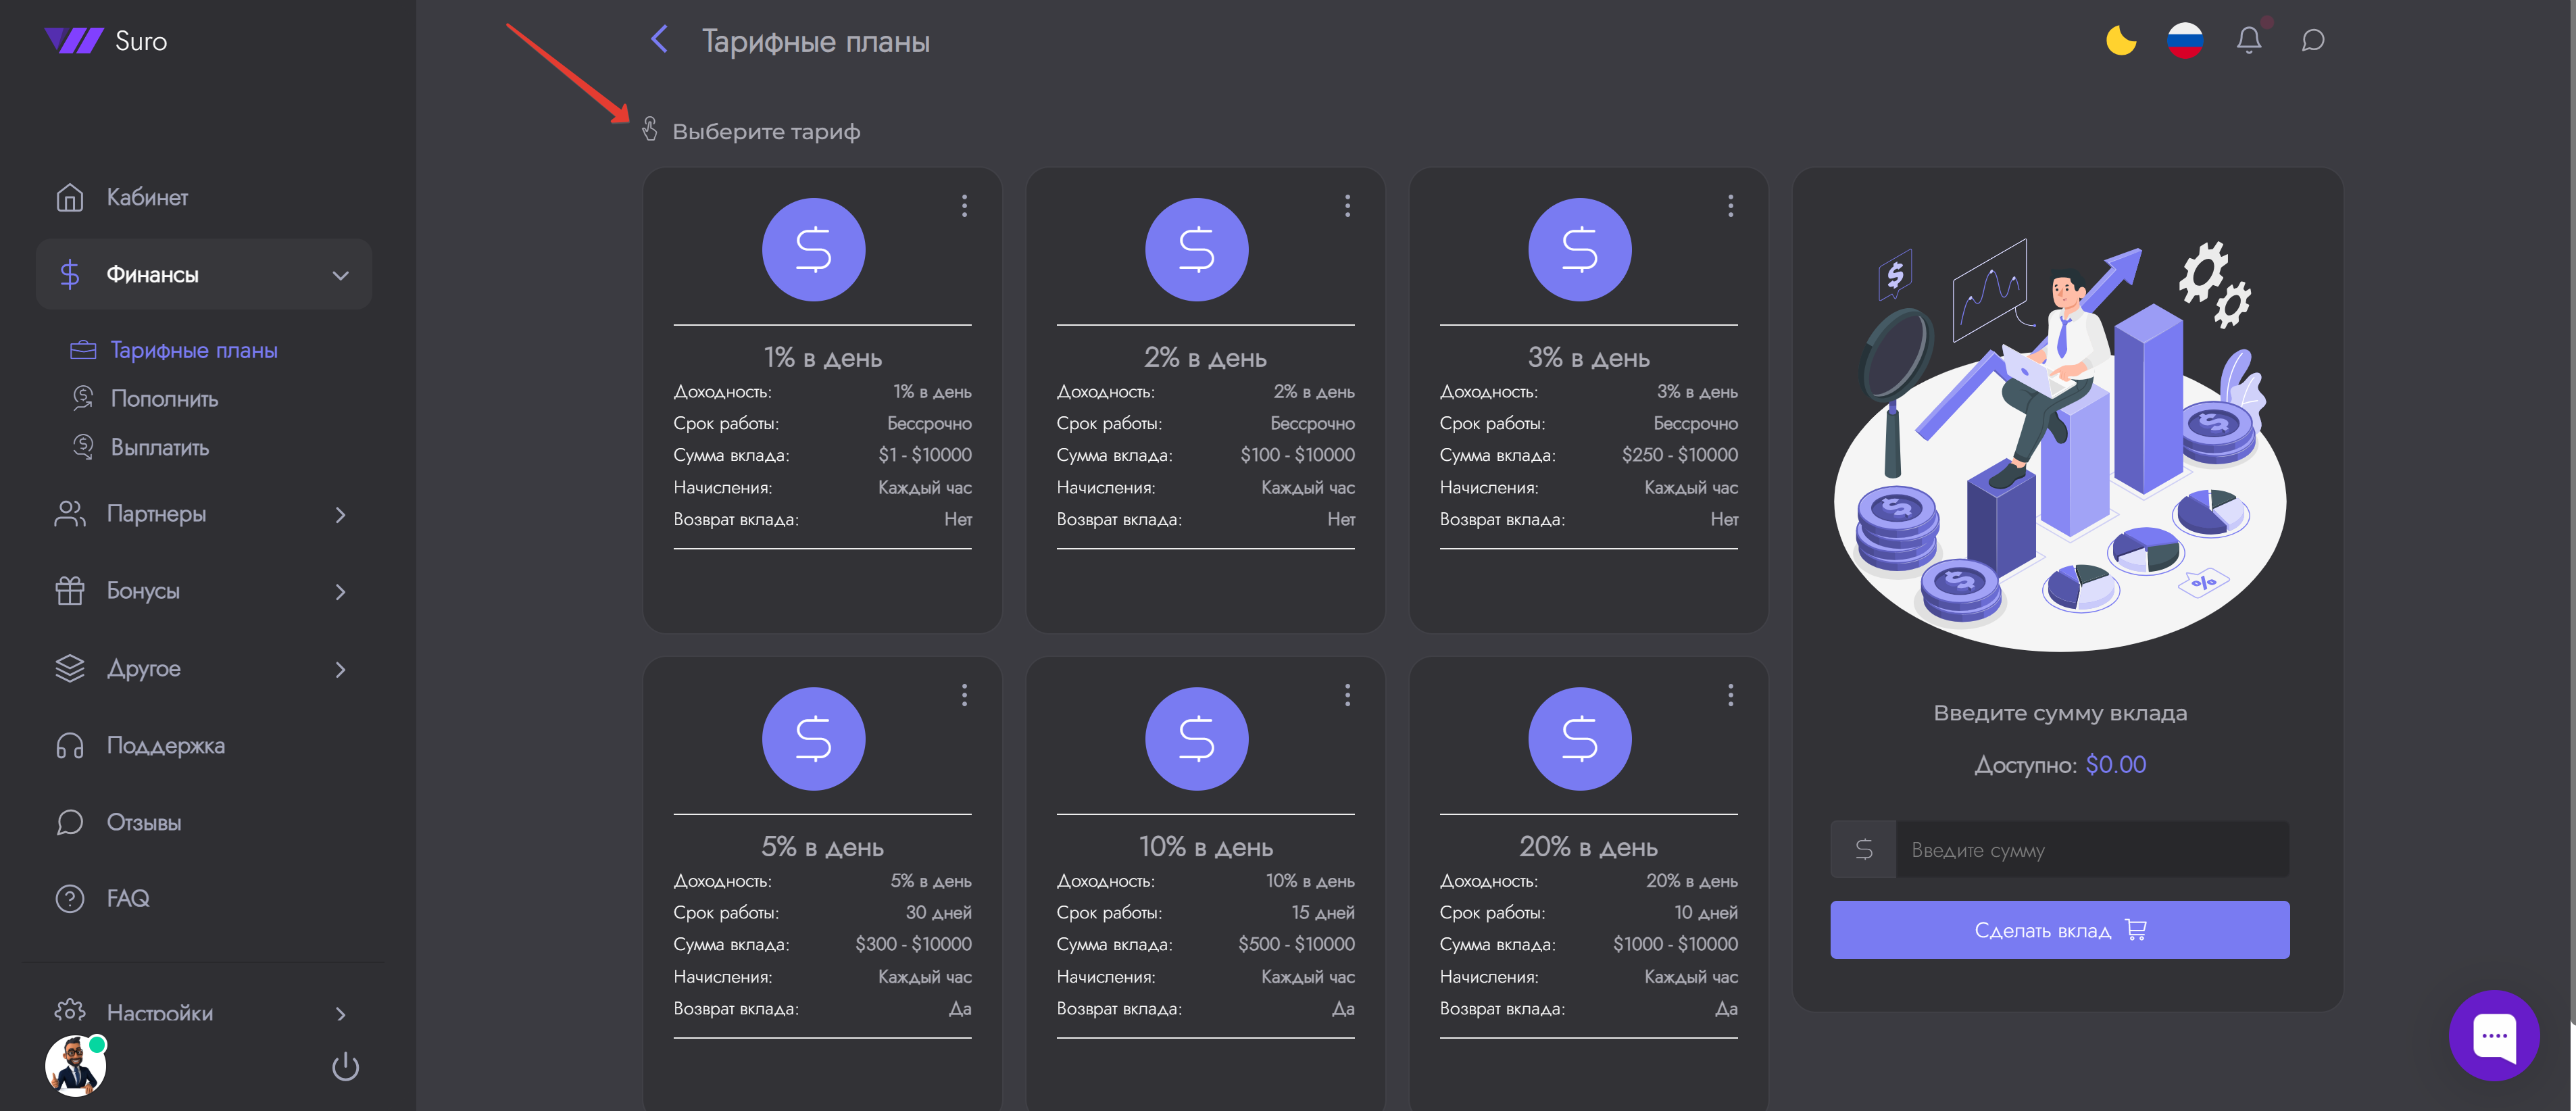2576x1111 pixels.
Task: Expand the Бонусы menu
Action: pos(204,591)
